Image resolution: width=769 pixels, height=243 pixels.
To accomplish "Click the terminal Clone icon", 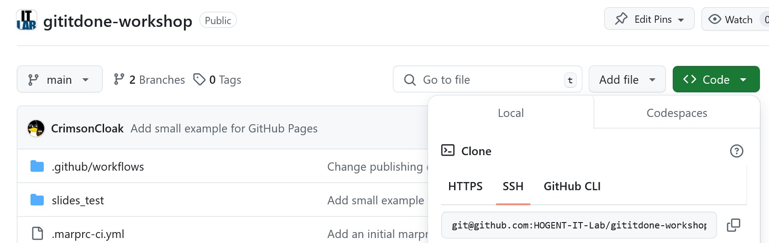I will pyautogui.click(x=448, y=150).
